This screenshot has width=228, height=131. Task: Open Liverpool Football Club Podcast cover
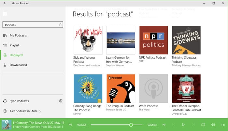click(186, 89)
